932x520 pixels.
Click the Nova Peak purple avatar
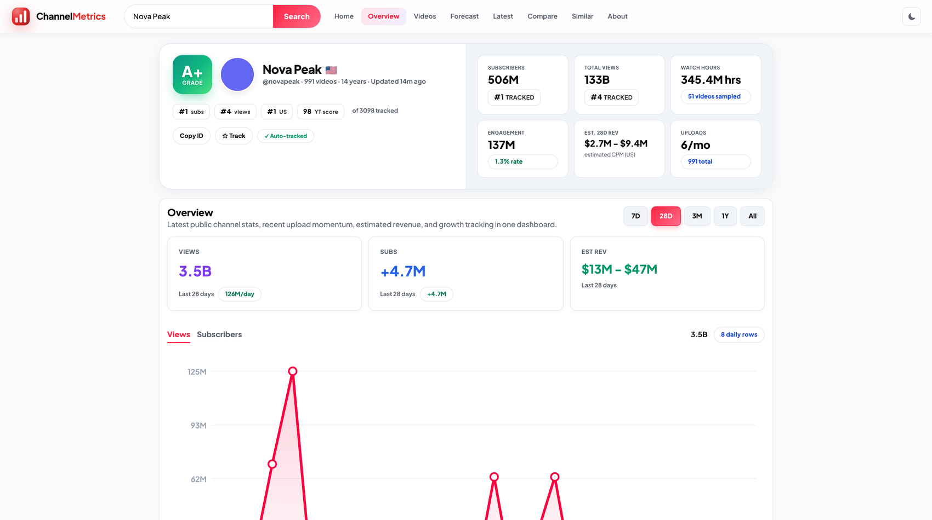pos(237,74)
